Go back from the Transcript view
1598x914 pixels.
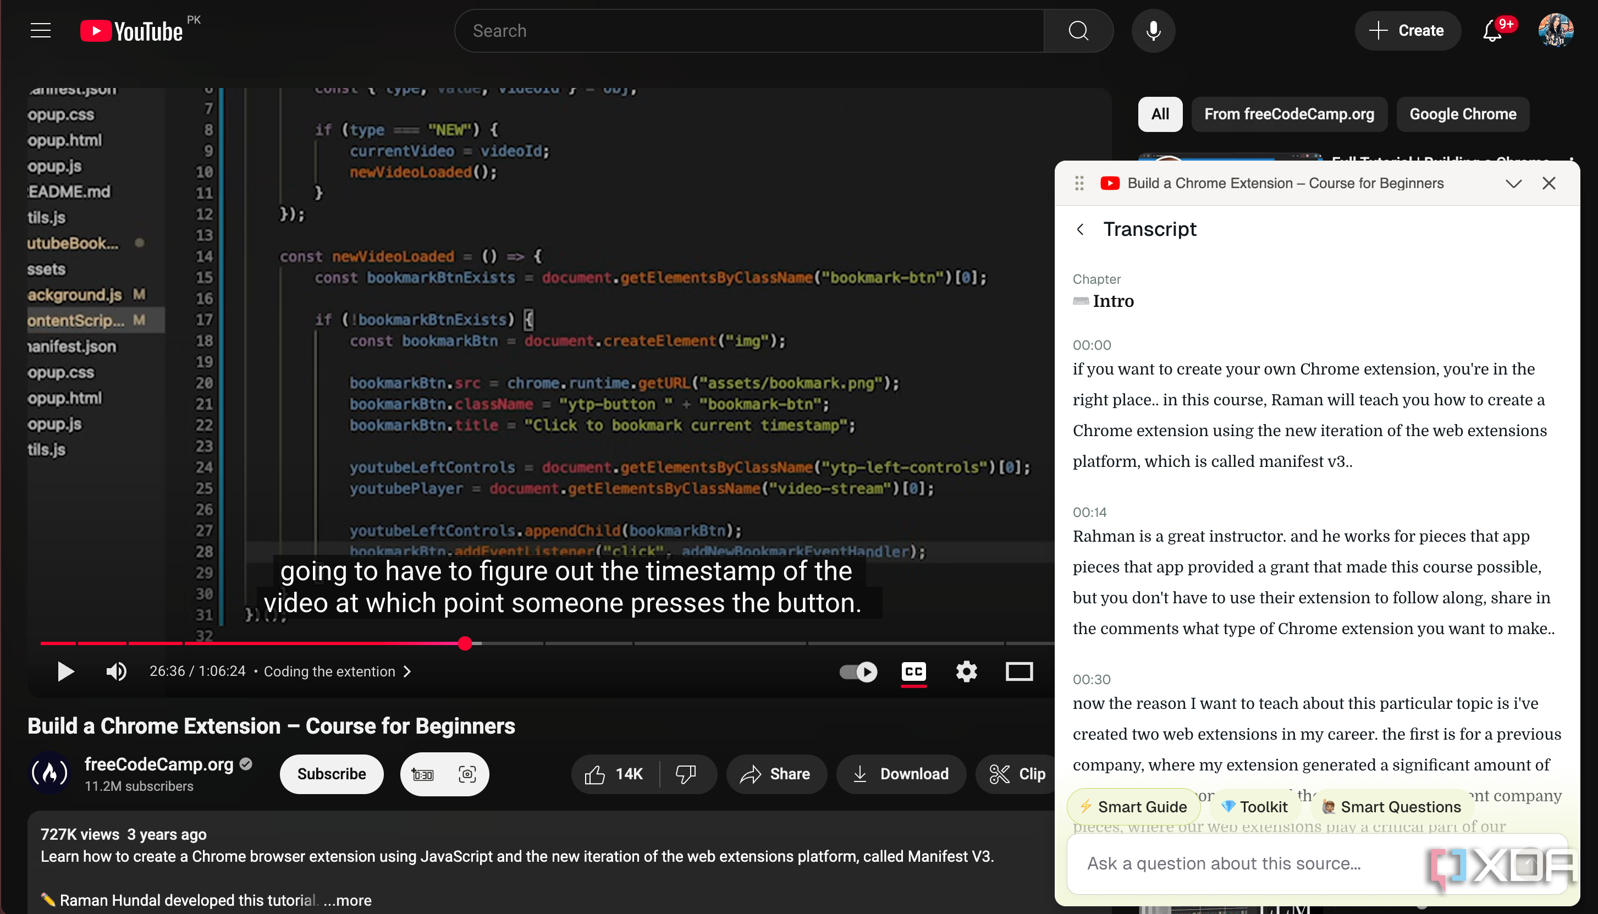tap(1080, 229)
